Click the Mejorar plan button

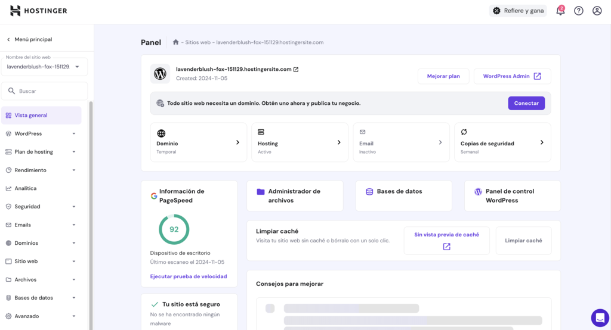click(x=443, y=76)
